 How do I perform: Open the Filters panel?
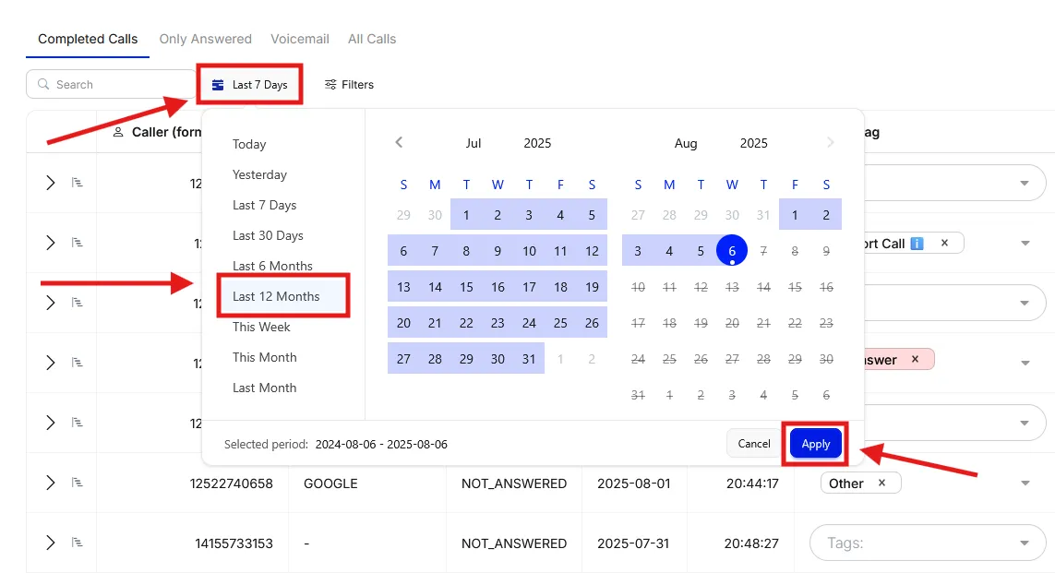349,85
